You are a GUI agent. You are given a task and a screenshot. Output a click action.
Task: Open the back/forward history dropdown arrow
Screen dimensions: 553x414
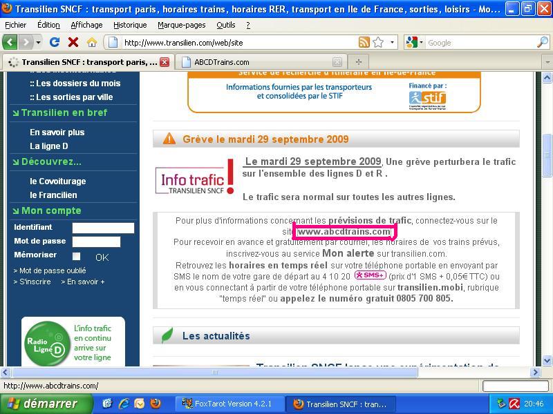pyautogui.click(x=39, y=42)
